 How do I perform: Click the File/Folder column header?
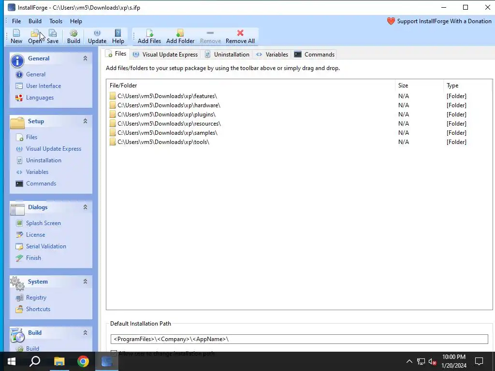(x=251, y=86)
